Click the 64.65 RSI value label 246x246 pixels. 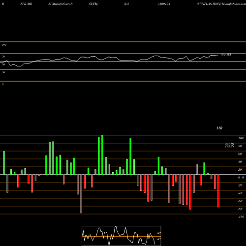pos(226,55)
